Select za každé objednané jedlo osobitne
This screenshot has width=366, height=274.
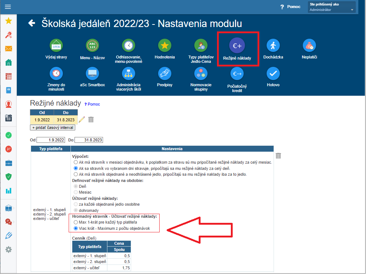pos(76,204)
